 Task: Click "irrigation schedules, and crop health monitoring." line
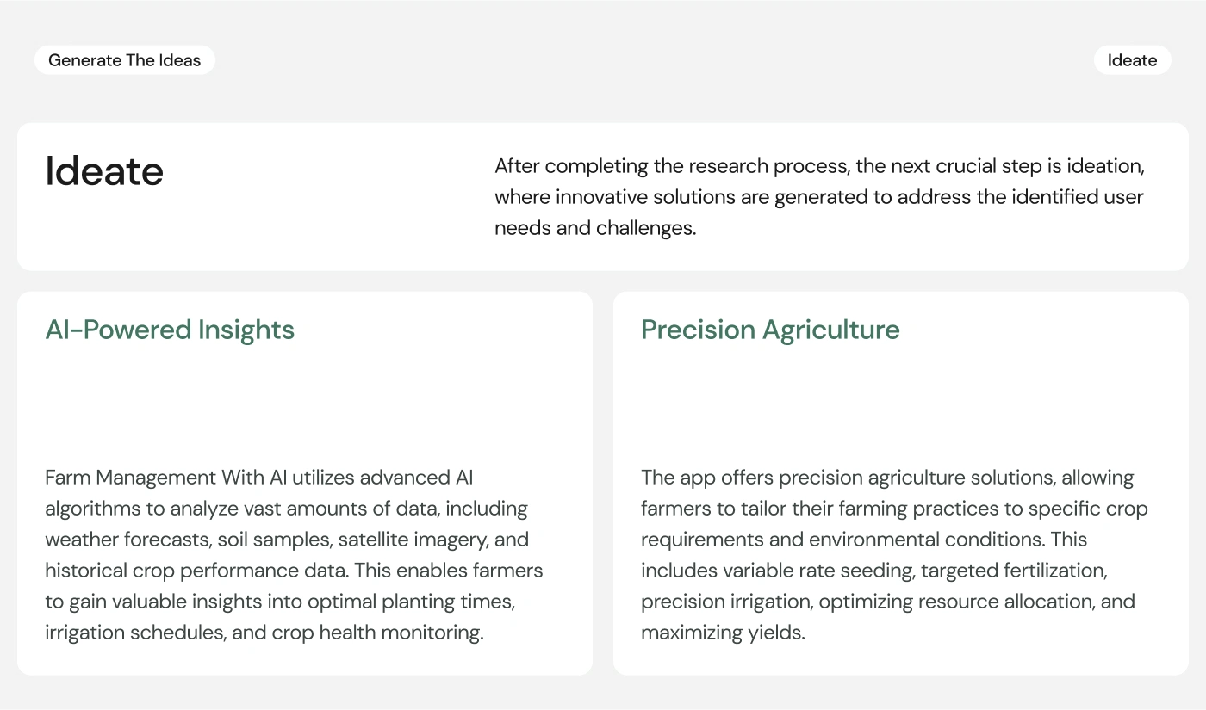coord(264,633)
